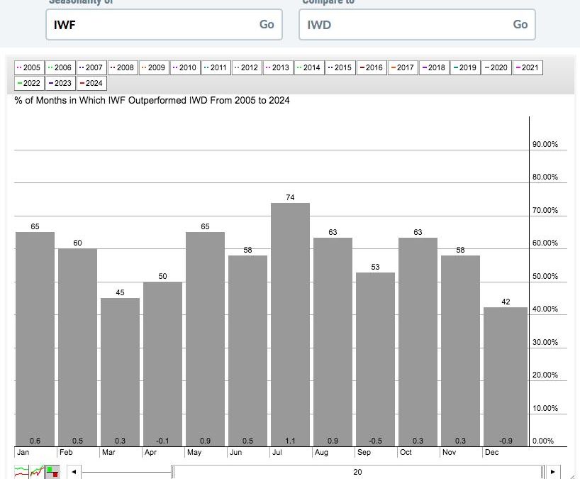The width and height of the screenshot is (580, 479).
Task: Toggle the 2007 year legend
Action: (91, 67)
